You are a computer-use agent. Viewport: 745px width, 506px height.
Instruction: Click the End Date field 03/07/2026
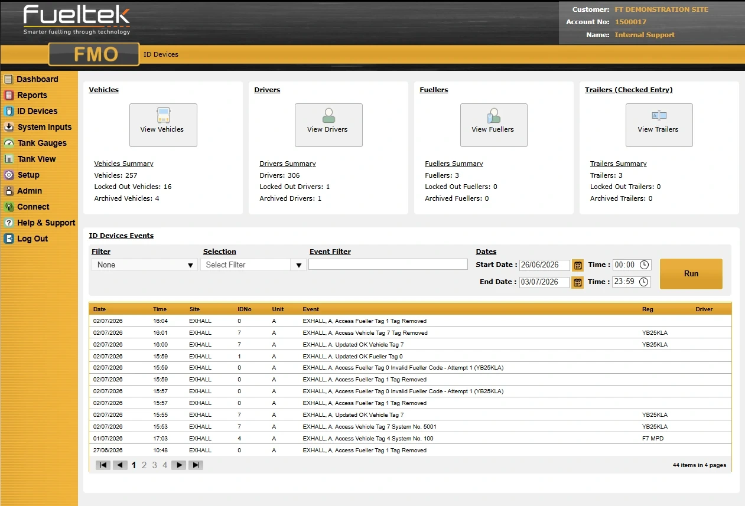click(545, 282)
